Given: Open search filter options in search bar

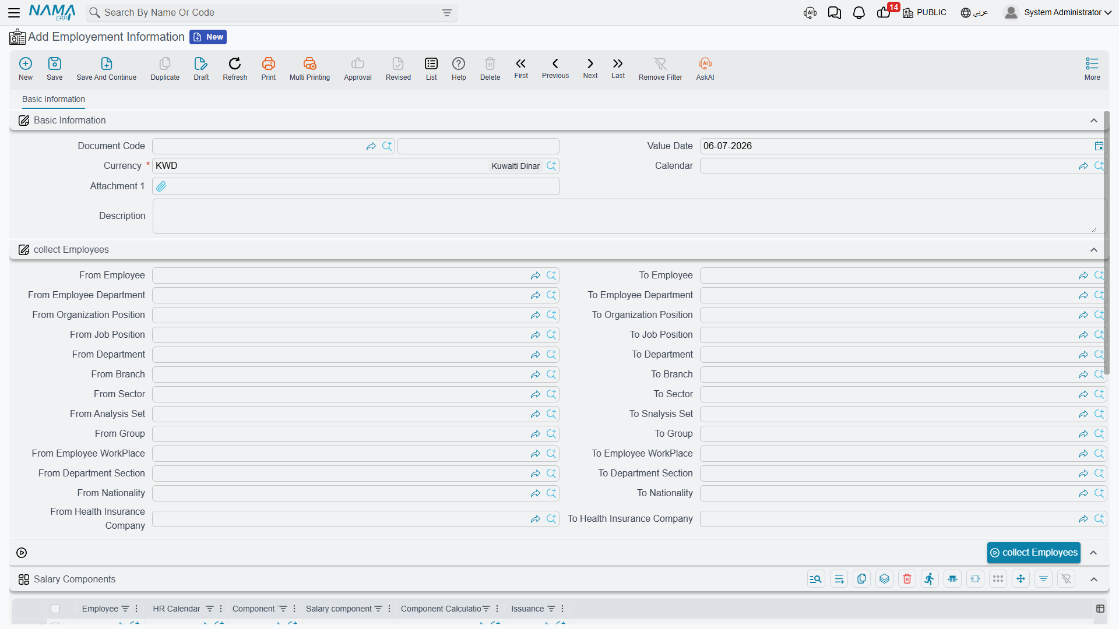Looking at the screenshot, I should pos(447,13).
